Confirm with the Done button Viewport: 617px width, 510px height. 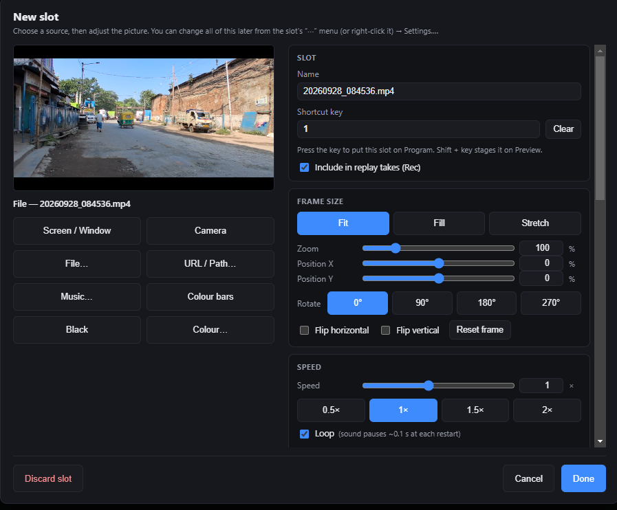583,478
